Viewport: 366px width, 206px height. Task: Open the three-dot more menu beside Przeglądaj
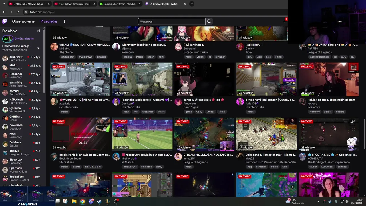pyautogui.click(x=64, y=21)
